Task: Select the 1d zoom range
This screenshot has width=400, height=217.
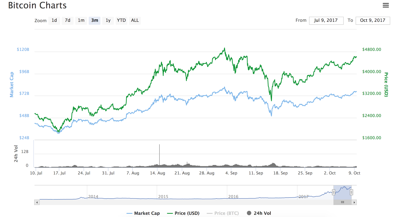Action: point(54,20)
